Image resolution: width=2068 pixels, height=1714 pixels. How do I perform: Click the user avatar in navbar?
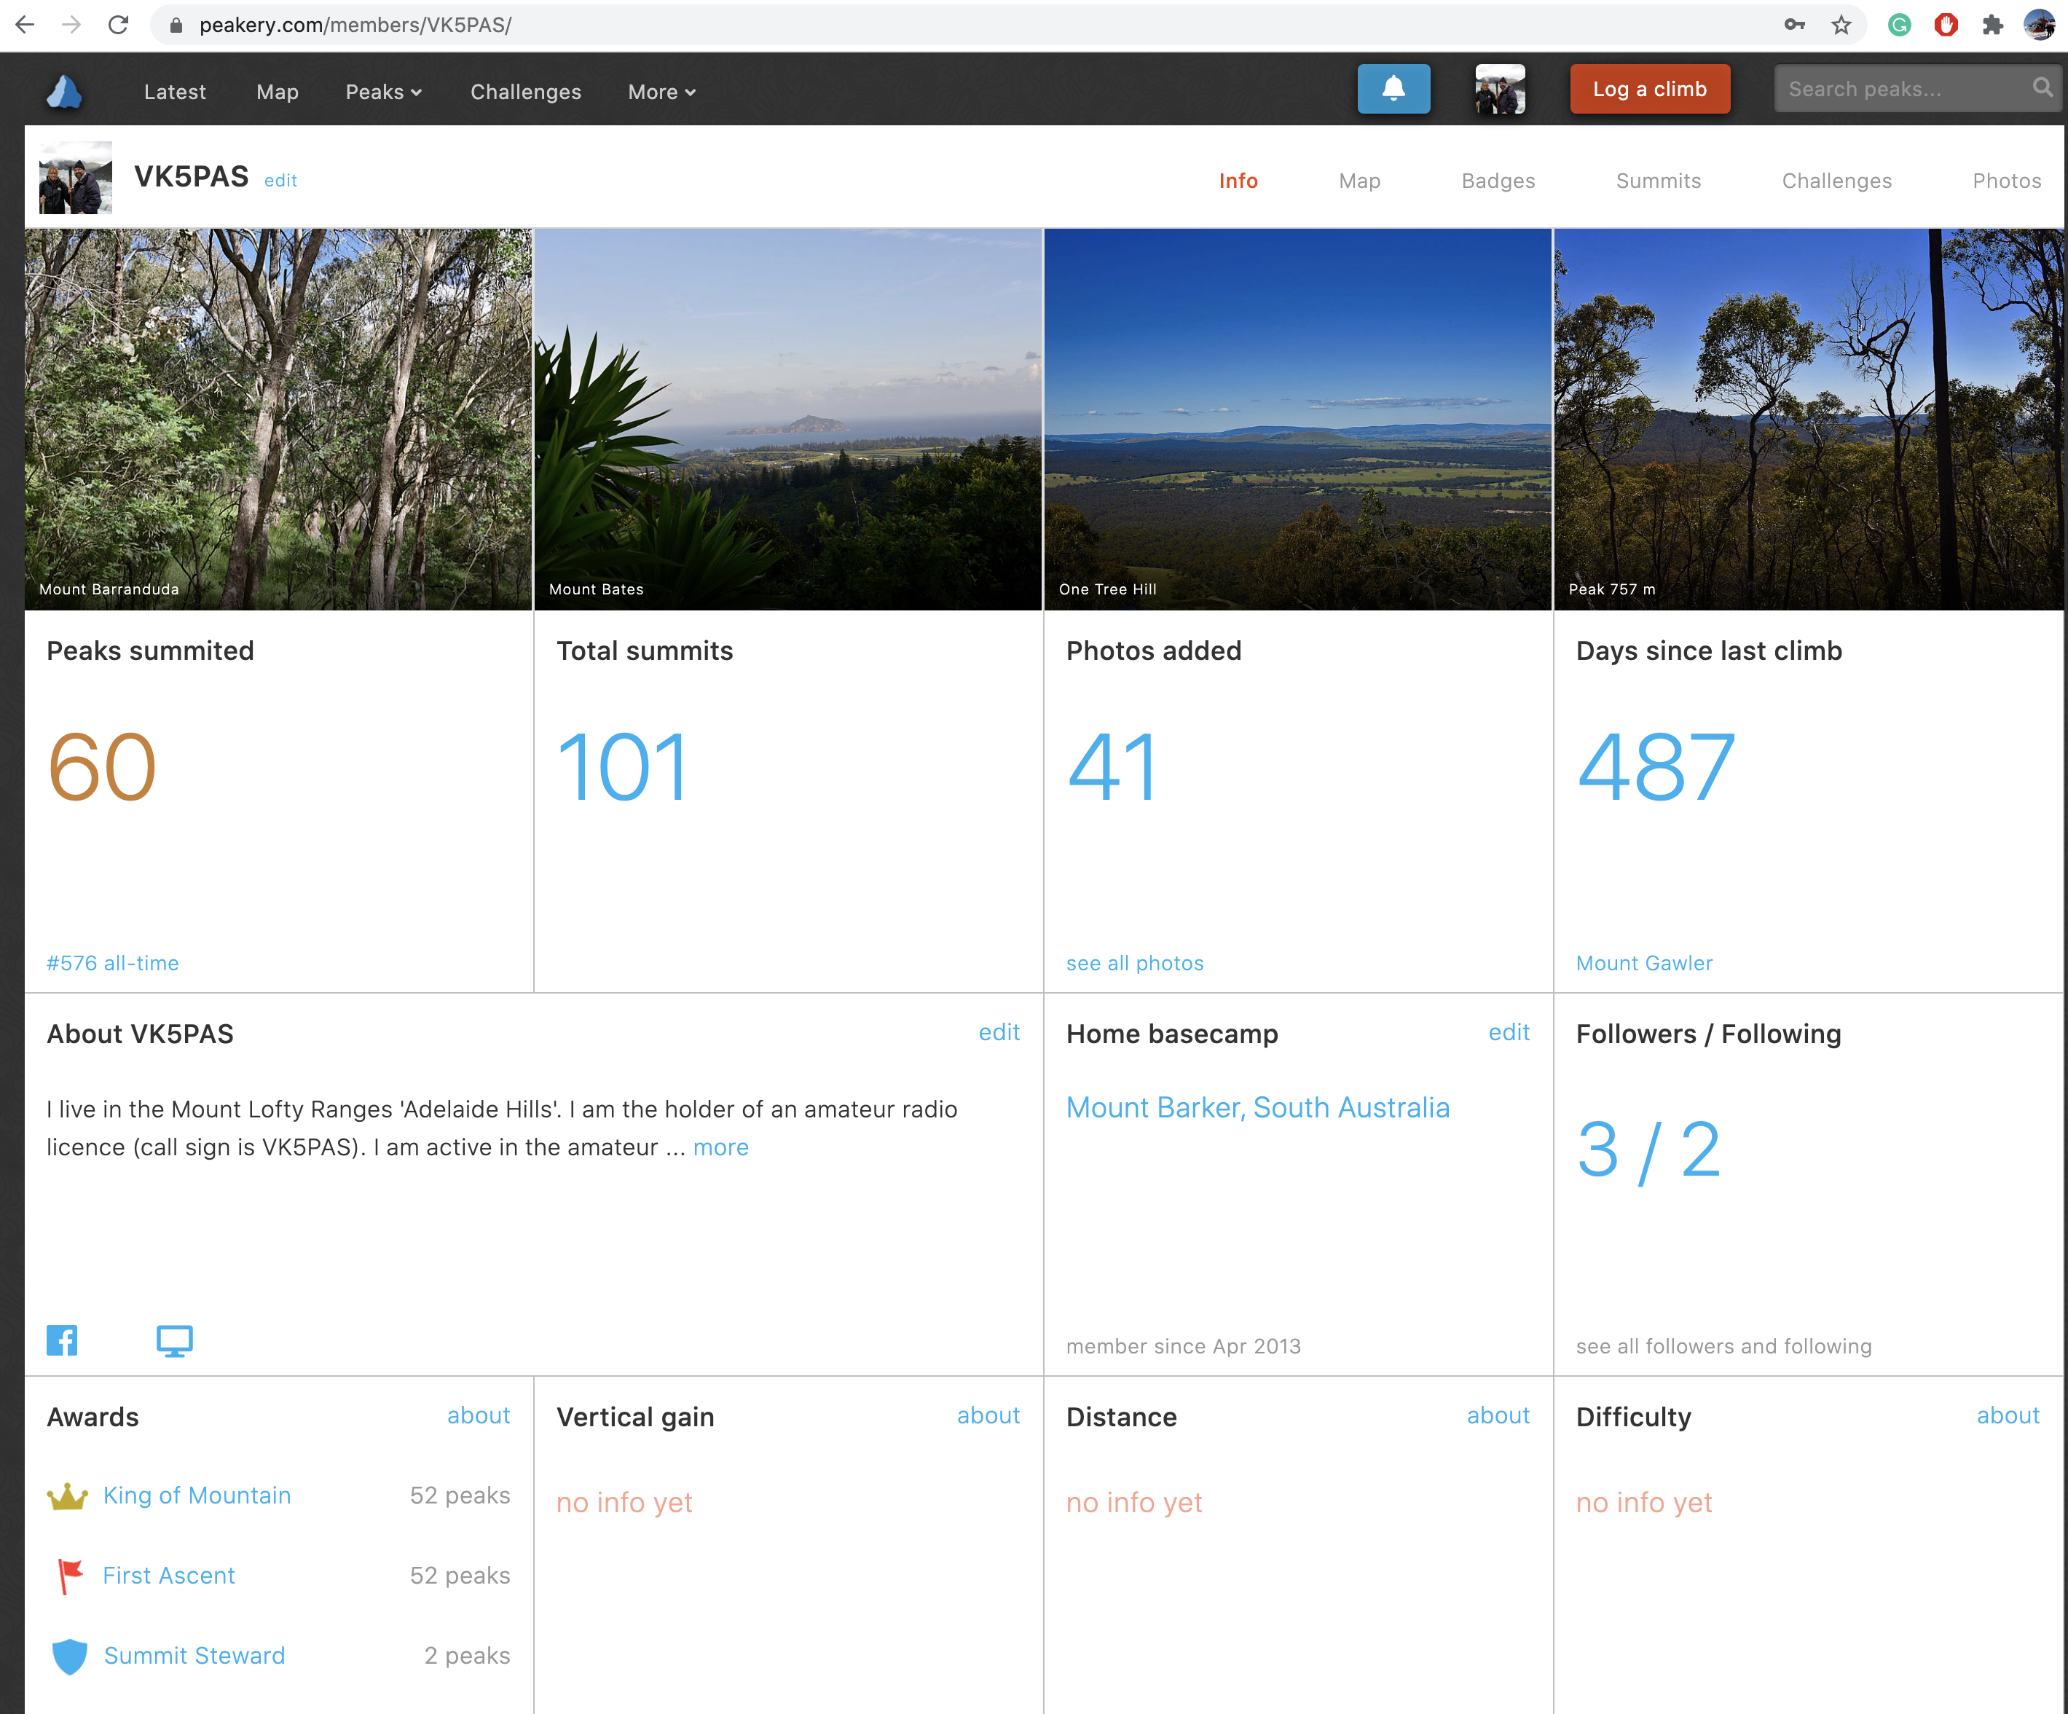tap(1499, 90)
